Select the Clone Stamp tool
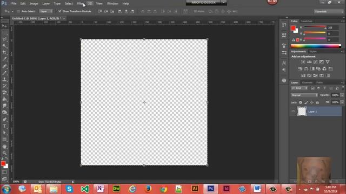The image size is (346, 194). coord(4,79)
